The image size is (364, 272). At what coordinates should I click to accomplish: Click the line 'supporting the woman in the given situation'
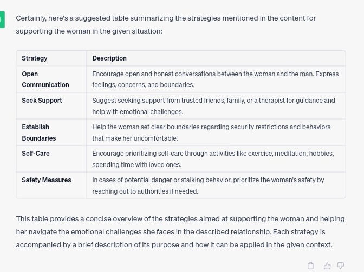tap(89, 31)
